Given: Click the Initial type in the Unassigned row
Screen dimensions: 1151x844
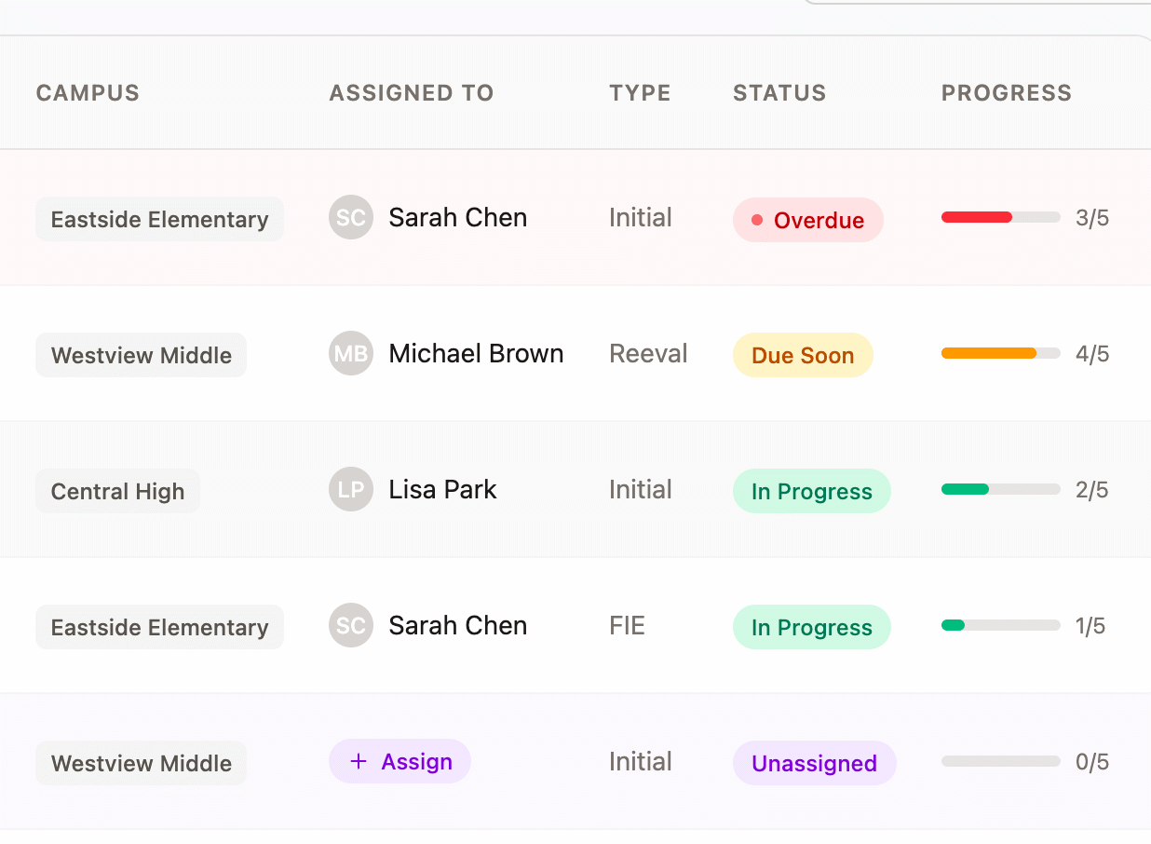Looking at the screenshot, I should coord(641,762).
